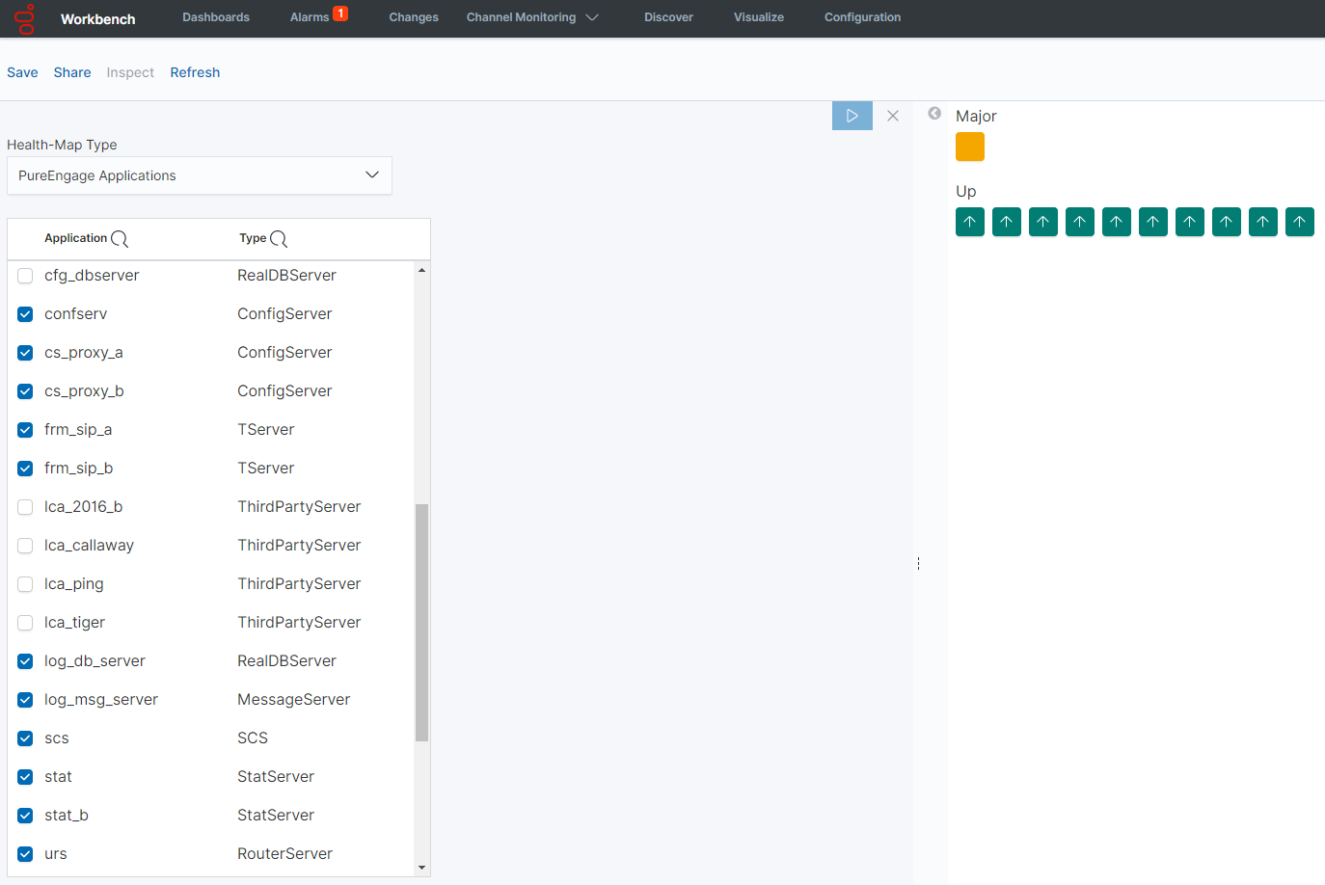
Task: Select the fifth green Up status tile
Action: [x=1117, y=222]
